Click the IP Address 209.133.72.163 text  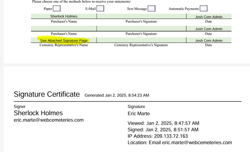157,136
